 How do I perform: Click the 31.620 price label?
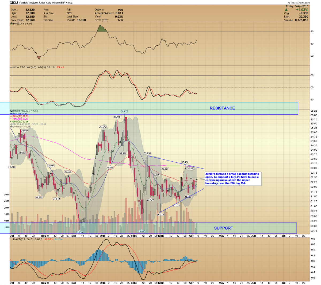(188, 197)
